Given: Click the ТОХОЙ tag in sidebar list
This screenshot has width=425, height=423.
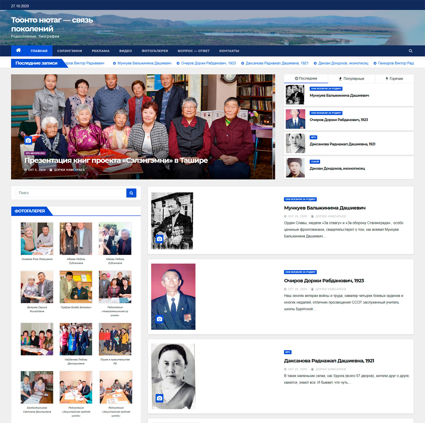Looking at the screenshot, I should click(315, 161).
